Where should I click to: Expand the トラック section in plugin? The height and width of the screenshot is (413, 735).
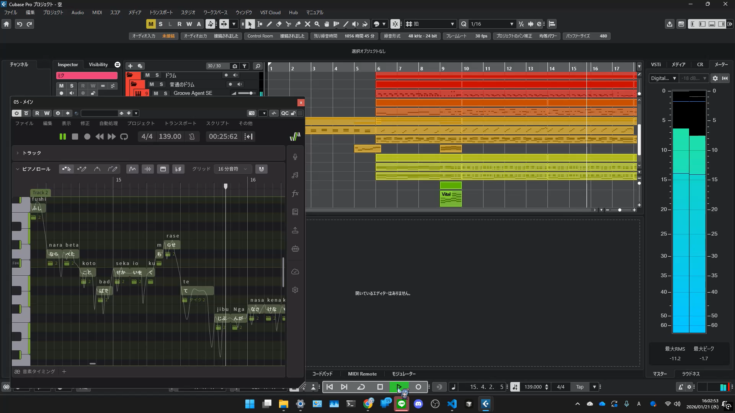click(x=18, y=153)
